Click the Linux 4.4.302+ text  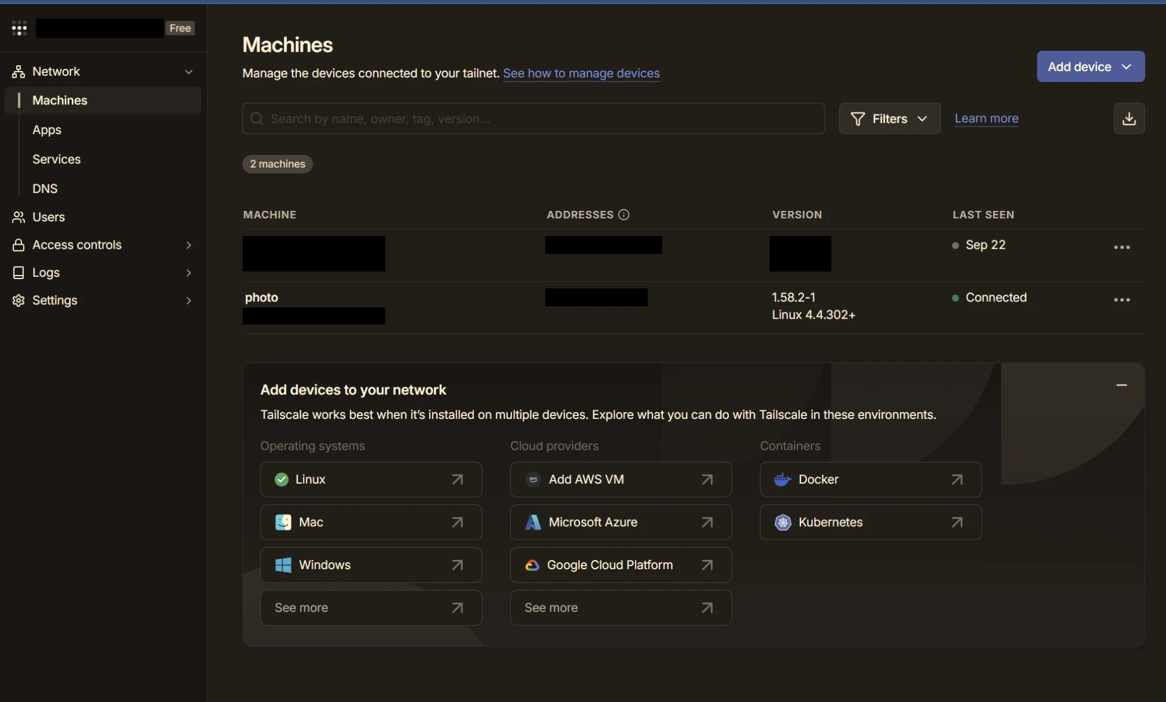pyautogui.click(x=813, y=315)
